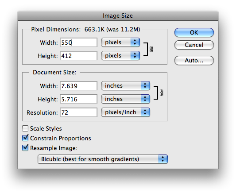
Task: Click the Auto... button
Action: pyautogui.click(x=194, y=61)
